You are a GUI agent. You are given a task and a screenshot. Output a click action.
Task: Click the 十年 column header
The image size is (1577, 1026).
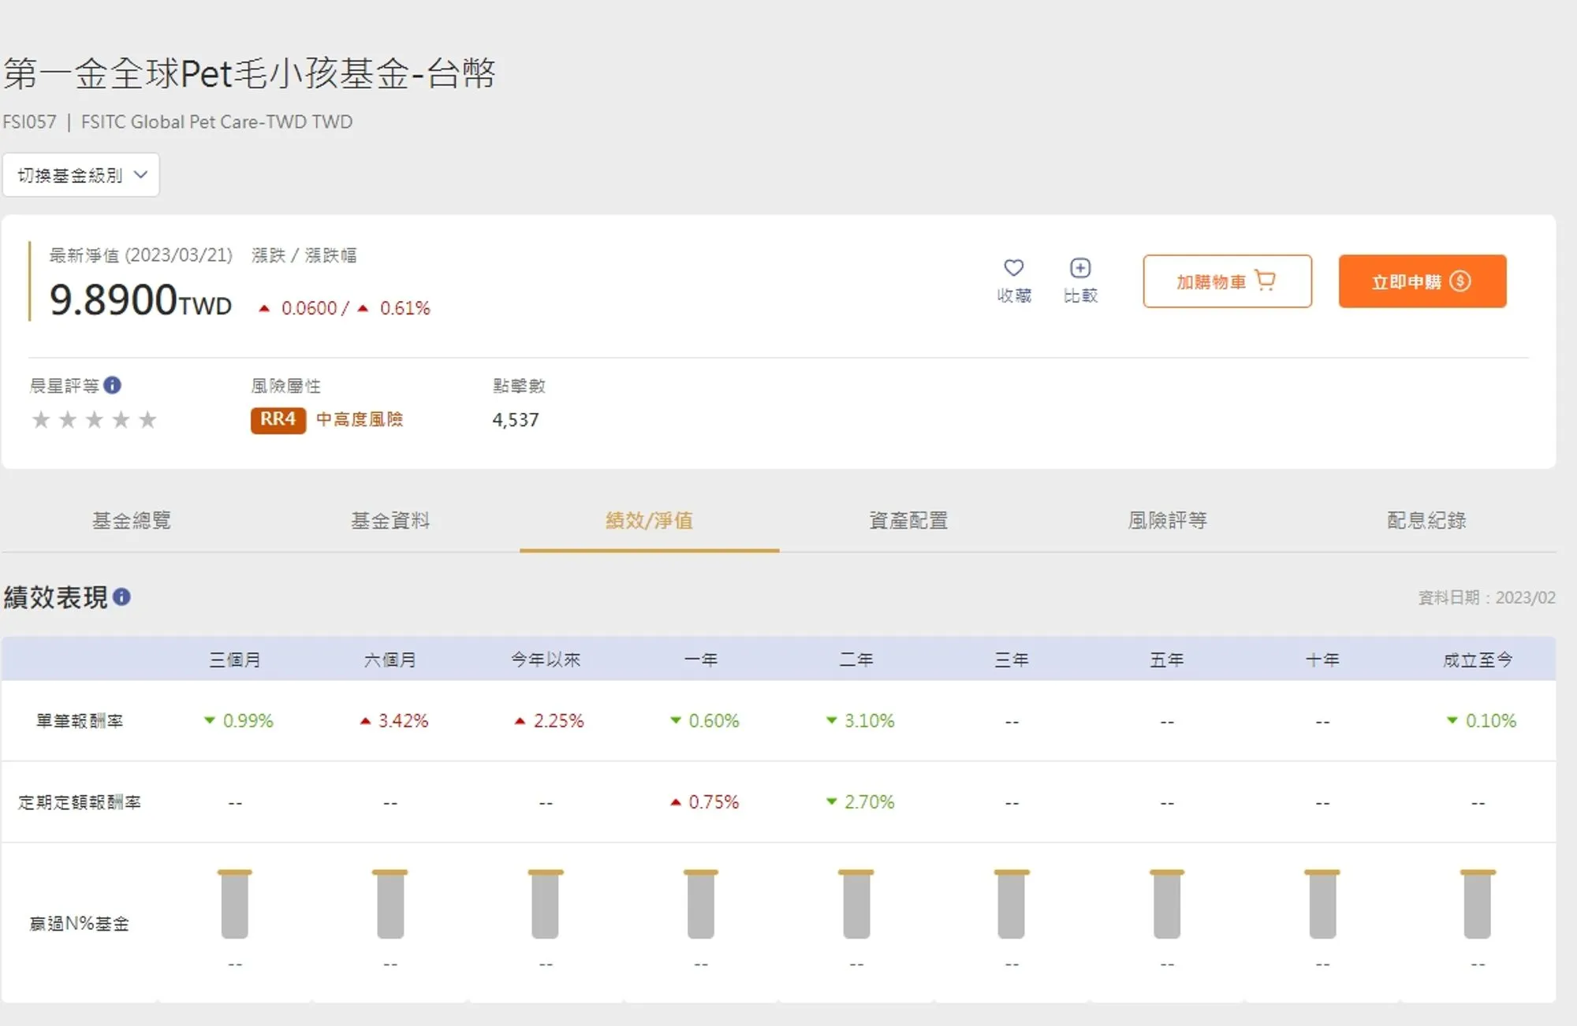tap(1322, 660)
